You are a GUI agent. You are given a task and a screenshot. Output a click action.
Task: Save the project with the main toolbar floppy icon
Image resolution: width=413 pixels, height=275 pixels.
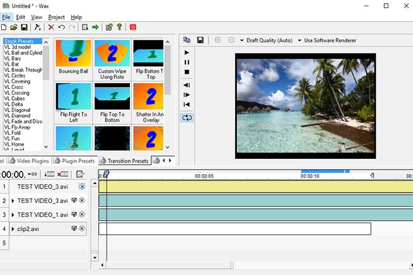(24, 28)
